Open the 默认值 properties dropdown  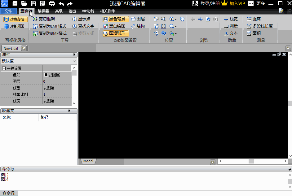(x=38, y=61)
